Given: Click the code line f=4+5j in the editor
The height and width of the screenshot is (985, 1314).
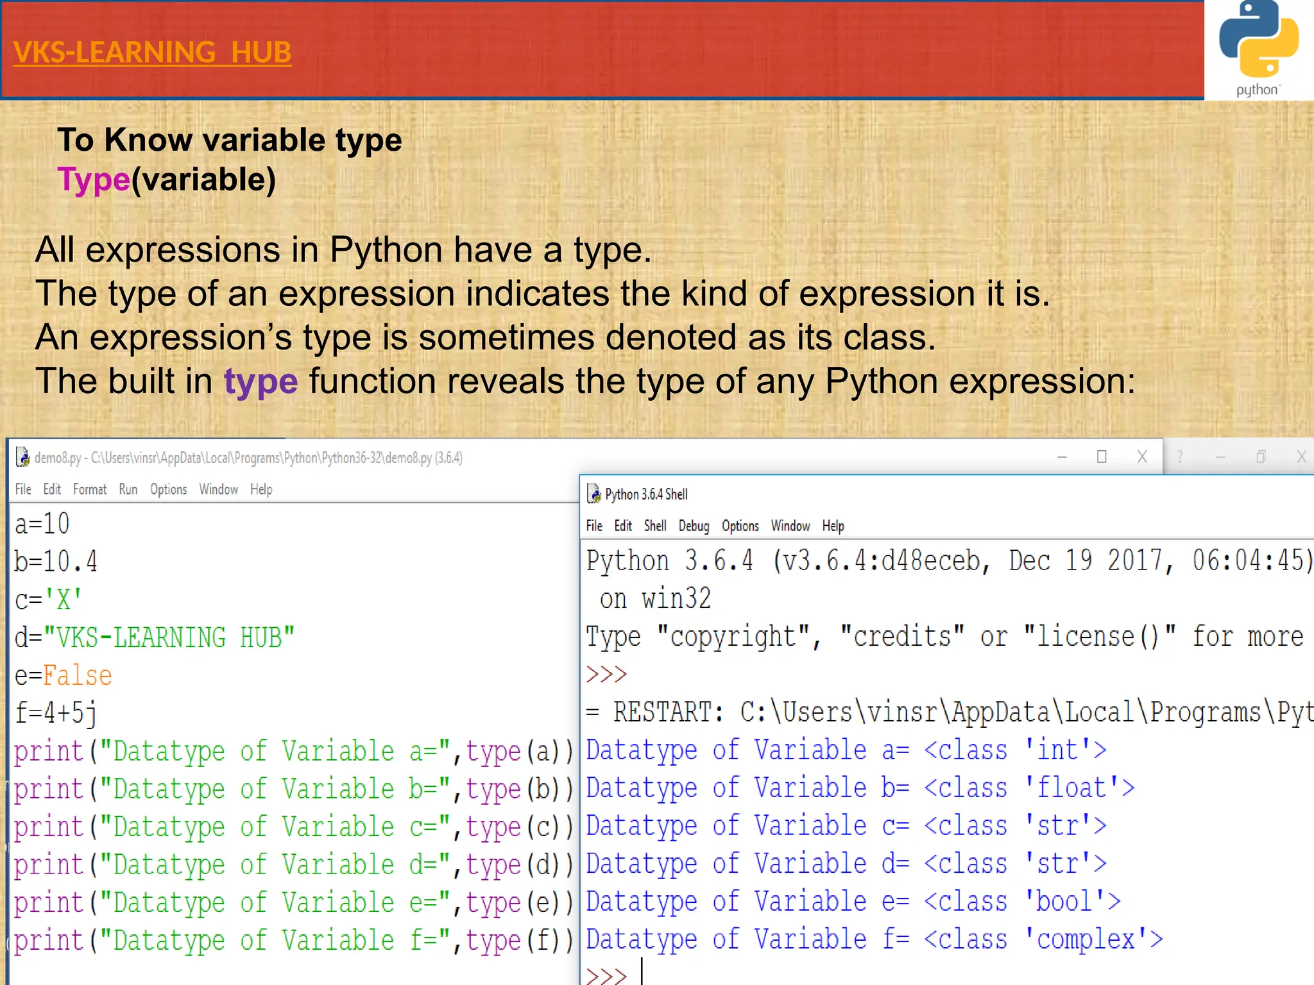Looking at the screenshot, I should 56,713.
